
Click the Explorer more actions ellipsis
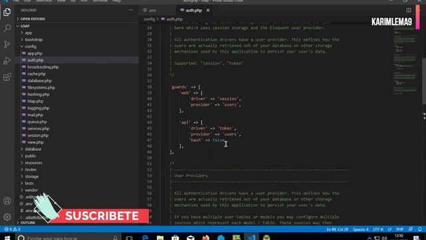click(130, 10)
